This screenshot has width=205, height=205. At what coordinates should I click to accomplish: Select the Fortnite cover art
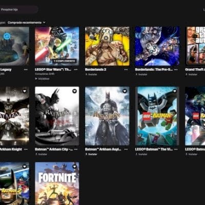point(57,183)
